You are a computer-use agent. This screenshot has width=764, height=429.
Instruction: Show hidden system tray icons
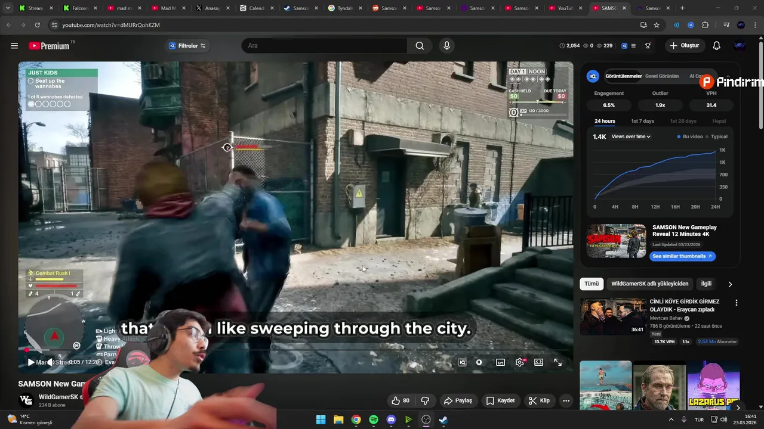click(671, 419)
